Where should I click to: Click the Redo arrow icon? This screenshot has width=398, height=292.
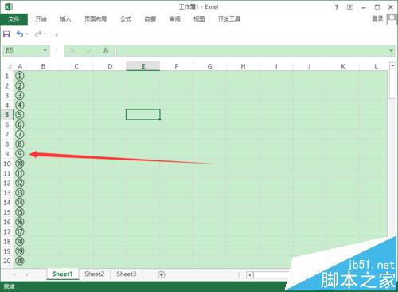point(38,34)
